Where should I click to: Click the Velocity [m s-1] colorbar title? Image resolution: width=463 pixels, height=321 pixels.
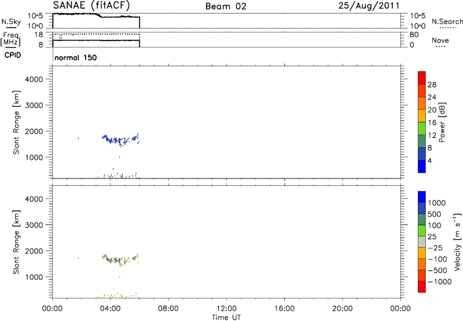(457, 242)
